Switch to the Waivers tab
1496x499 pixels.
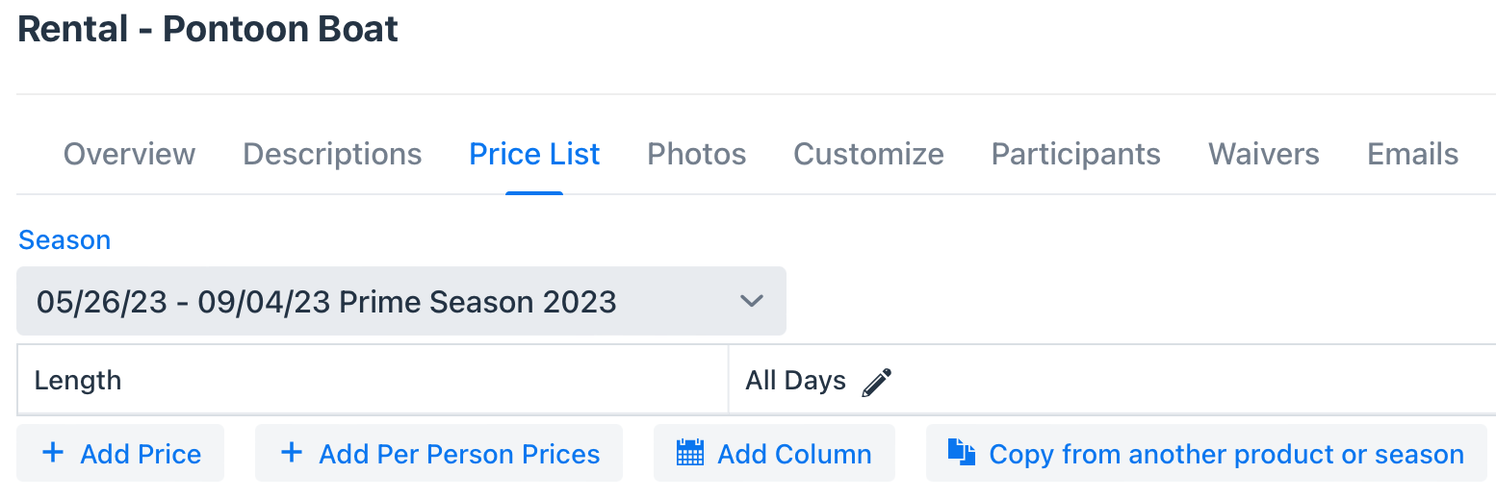point(1264,154)
